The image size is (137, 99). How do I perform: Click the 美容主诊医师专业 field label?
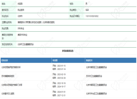(x=7, y=37)
